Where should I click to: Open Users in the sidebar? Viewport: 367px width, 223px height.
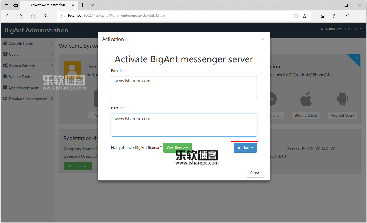pos(28,54)
